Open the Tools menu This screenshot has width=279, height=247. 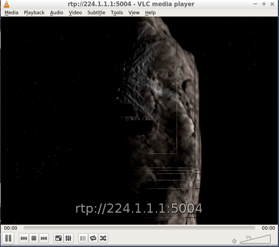point(117,13)
